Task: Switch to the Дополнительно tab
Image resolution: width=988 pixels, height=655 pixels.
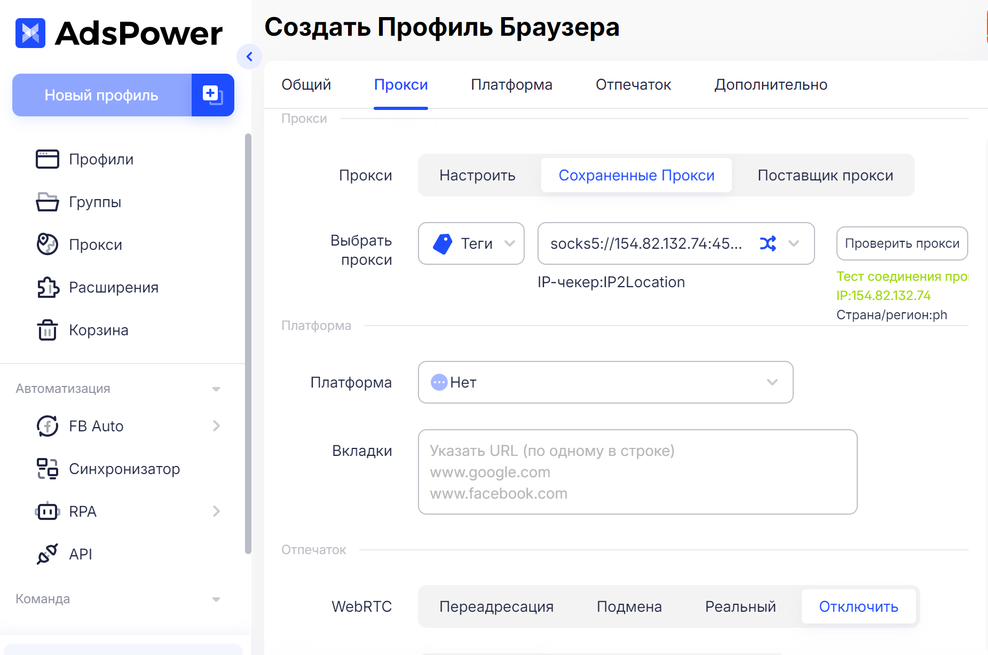Action: [x=771, y=84]
